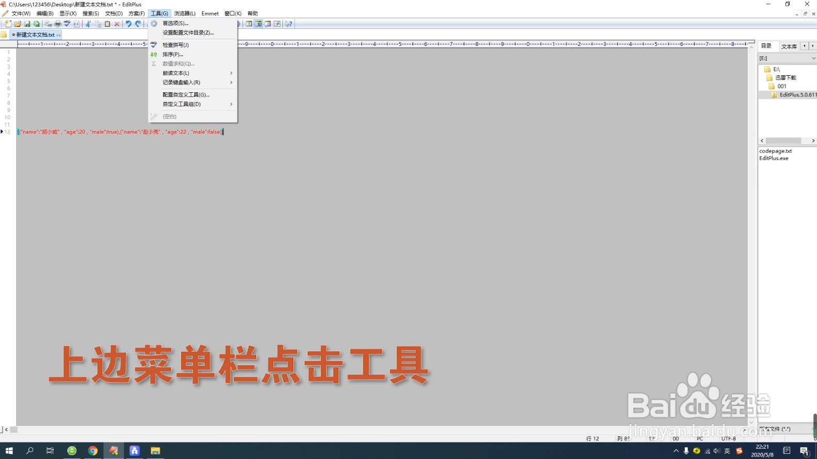Screen dimensions: 817x459
Task: Open the 搜索(S) menu
Action: coord(91,13)
